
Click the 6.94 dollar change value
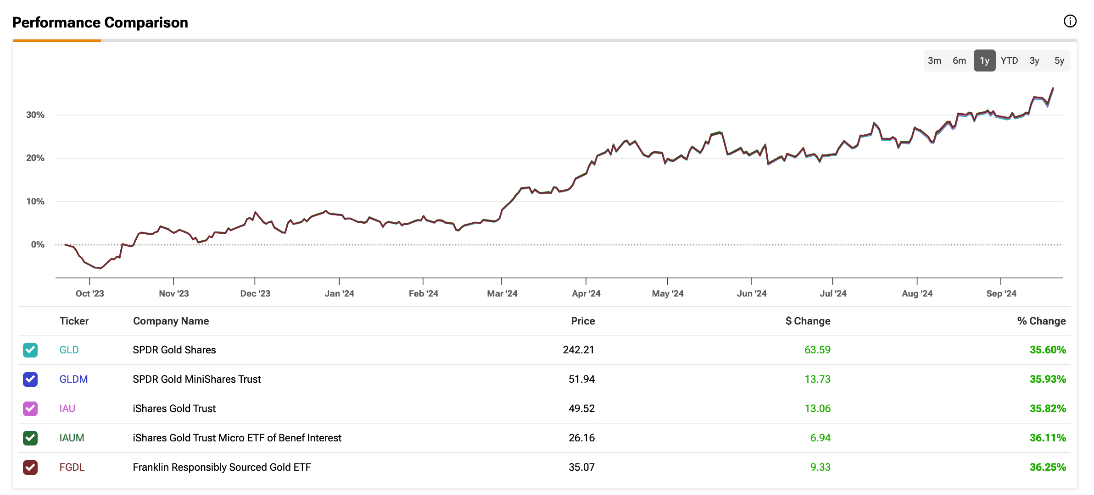[820, 438]
